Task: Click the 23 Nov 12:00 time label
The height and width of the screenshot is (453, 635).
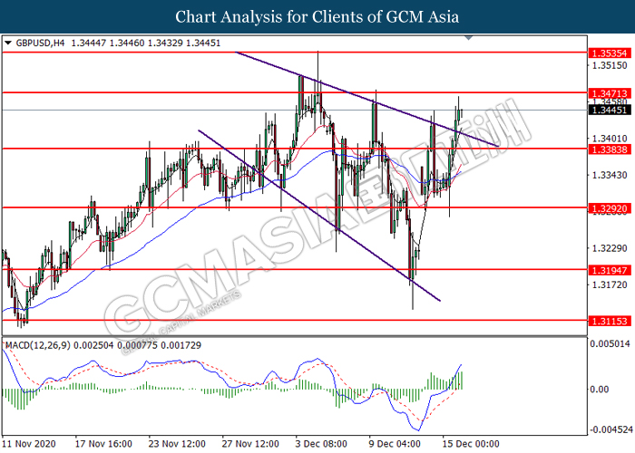Action: click(177, 444)
